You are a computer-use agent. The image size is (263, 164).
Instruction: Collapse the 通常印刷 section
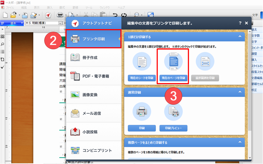[240, 92]
